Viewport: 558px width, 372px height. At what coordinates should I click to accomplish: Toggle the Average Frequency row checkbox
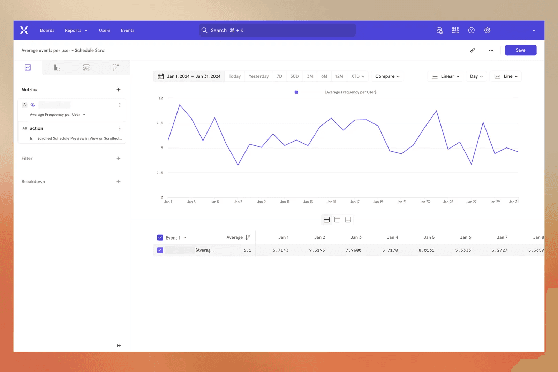tap(160, 250)
